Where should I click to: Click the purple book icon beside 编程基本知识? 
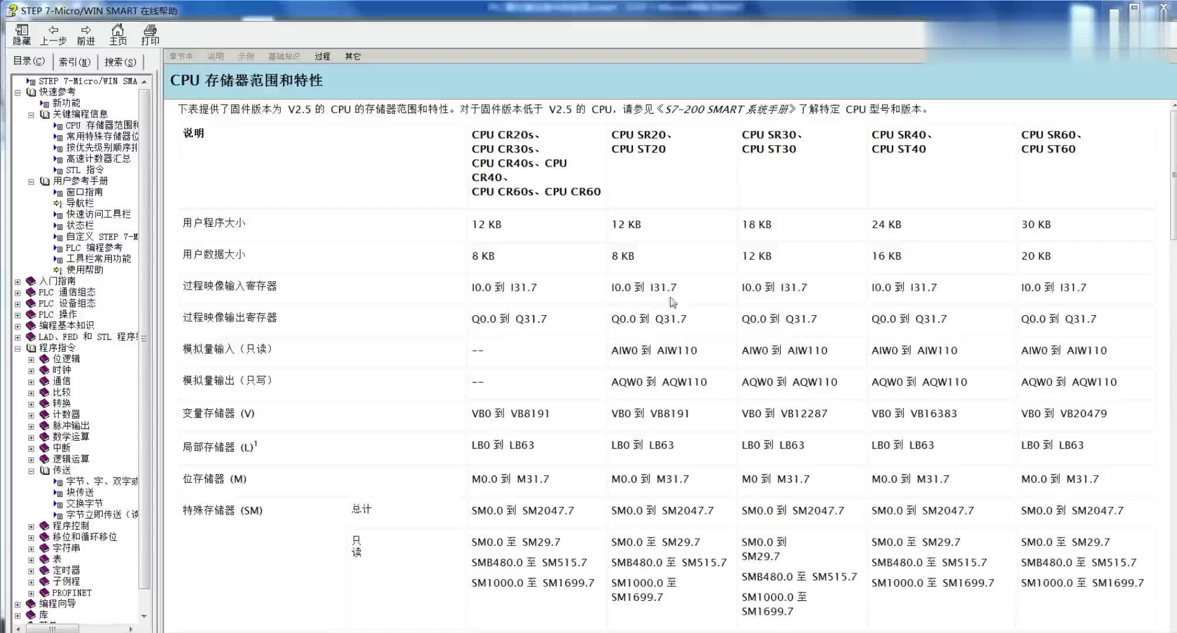coord(32,326)
